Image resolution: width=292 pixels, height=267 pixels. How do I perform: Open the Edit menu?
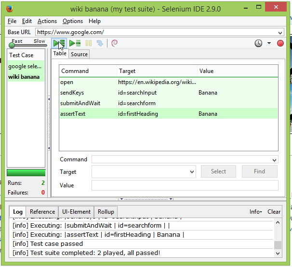[27, 21]
